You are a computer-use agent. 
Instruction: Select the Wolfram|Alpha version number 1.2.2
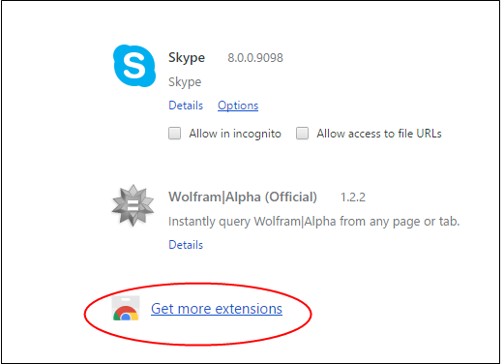point(353,197)
